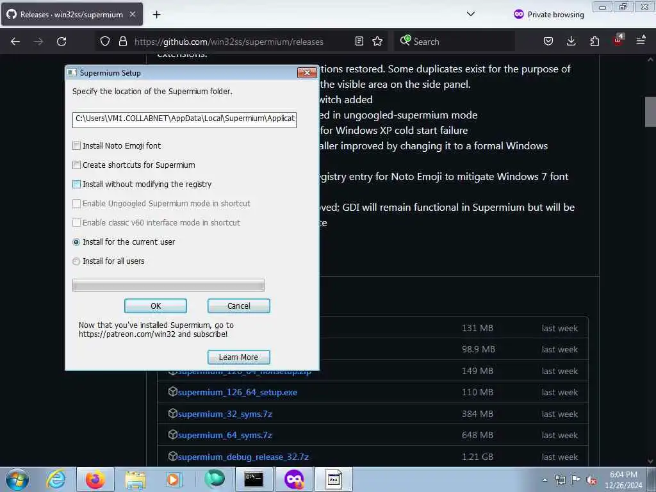656x492 pixels.
Task: Click the network tray icon
Action: pos(560,480)
